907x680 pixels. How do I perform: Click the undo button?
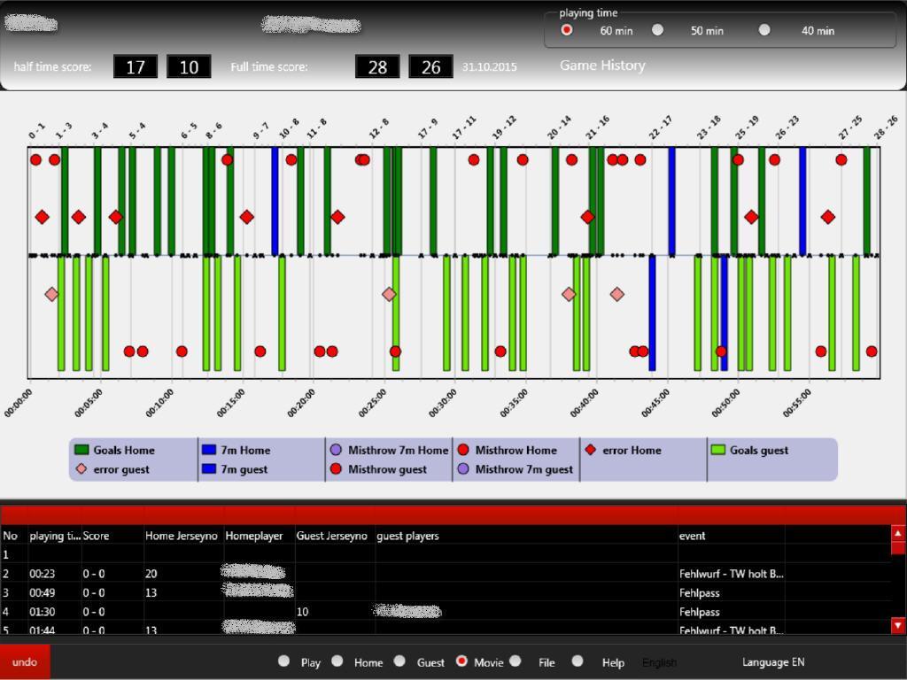pos(25,662)
